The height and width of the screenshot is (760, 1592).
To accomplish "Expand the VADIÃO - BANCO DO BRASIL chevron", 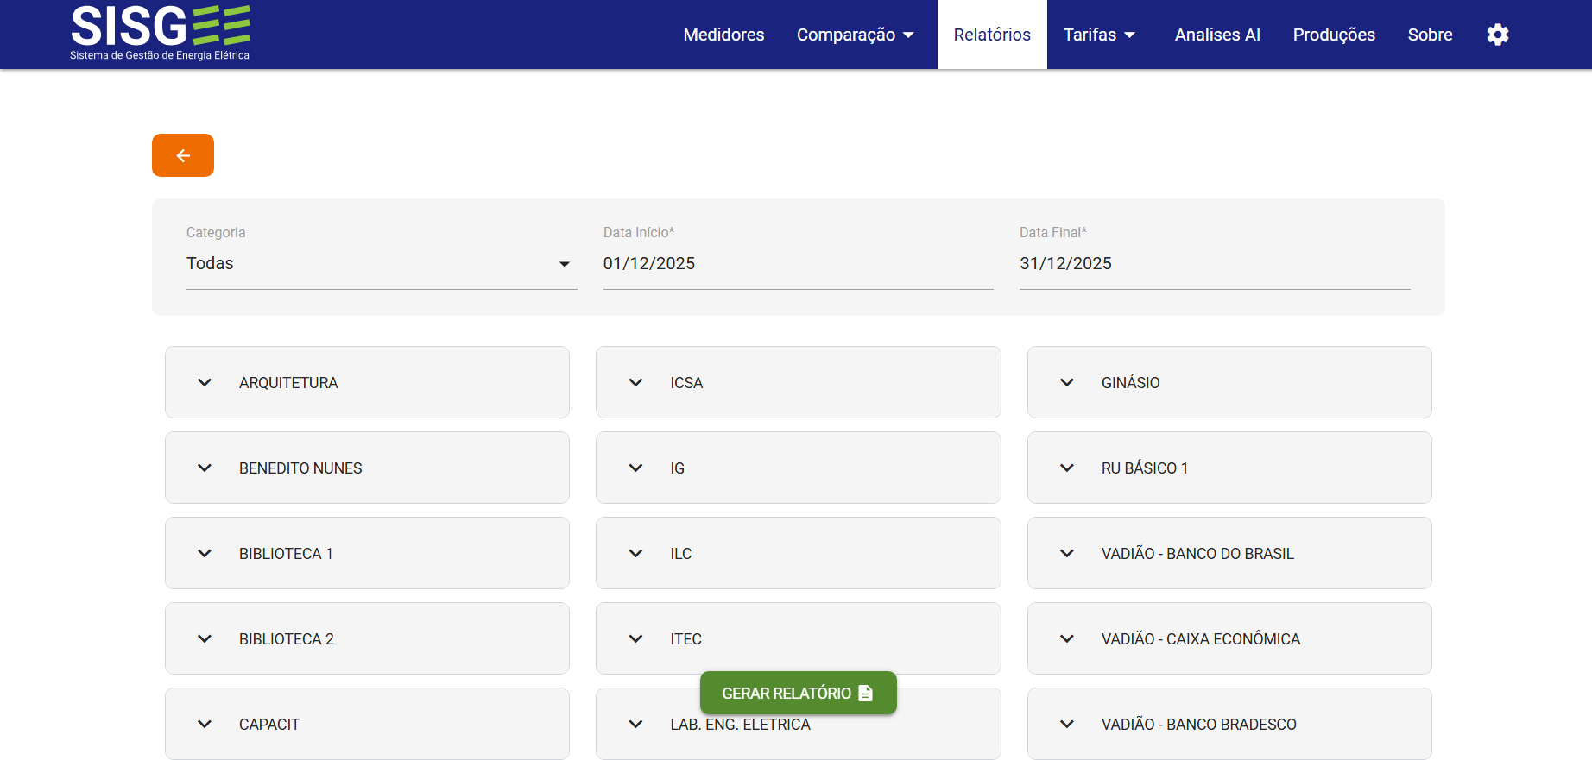I will click(1067, 553).
